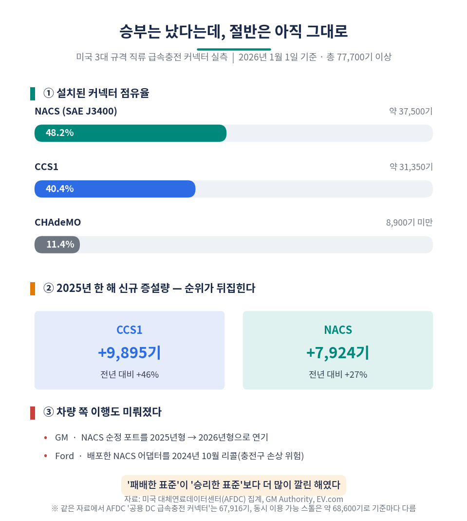Click the GM bullet item about 2026년형

(162, 437)
